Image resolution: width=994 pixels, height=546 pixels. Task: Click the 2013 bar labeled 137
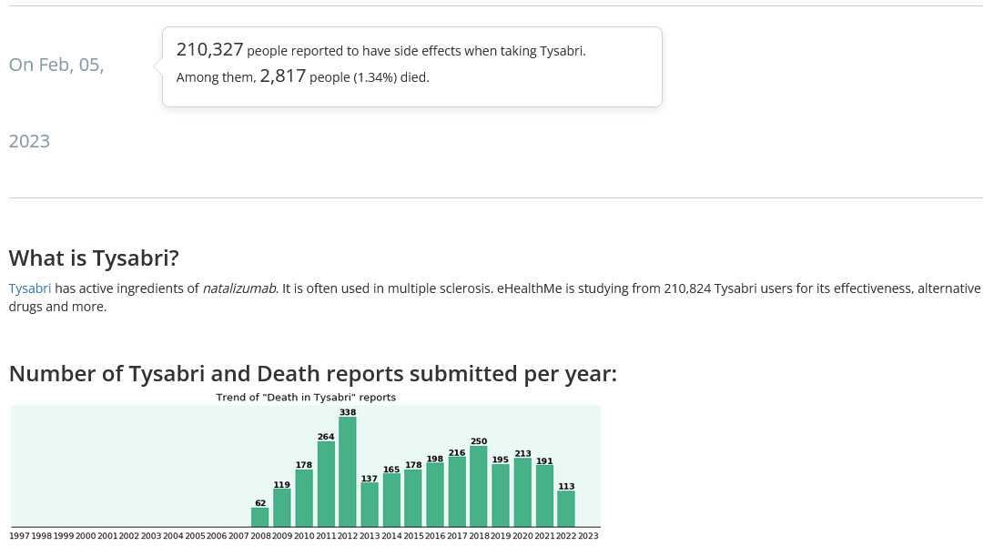[x=370, y=505]
